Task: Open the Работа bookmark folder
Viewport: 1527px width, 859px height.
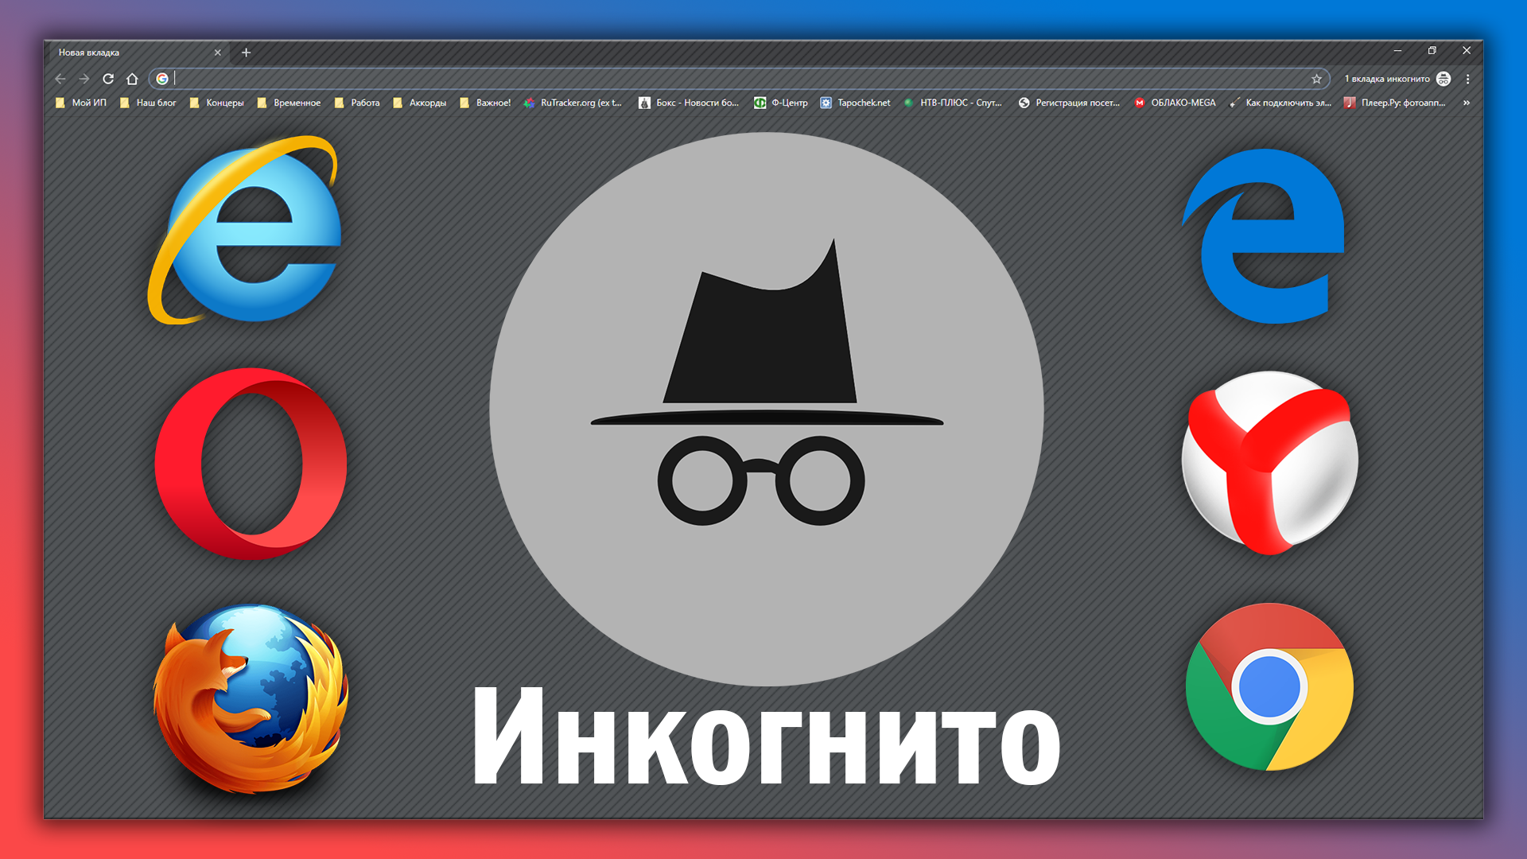Action: click(357, 103)
